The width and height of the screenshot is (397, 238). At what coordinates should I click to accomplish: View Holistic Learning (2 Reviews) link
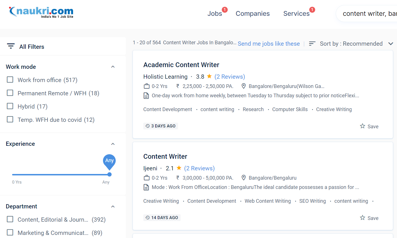pos(230,77)
